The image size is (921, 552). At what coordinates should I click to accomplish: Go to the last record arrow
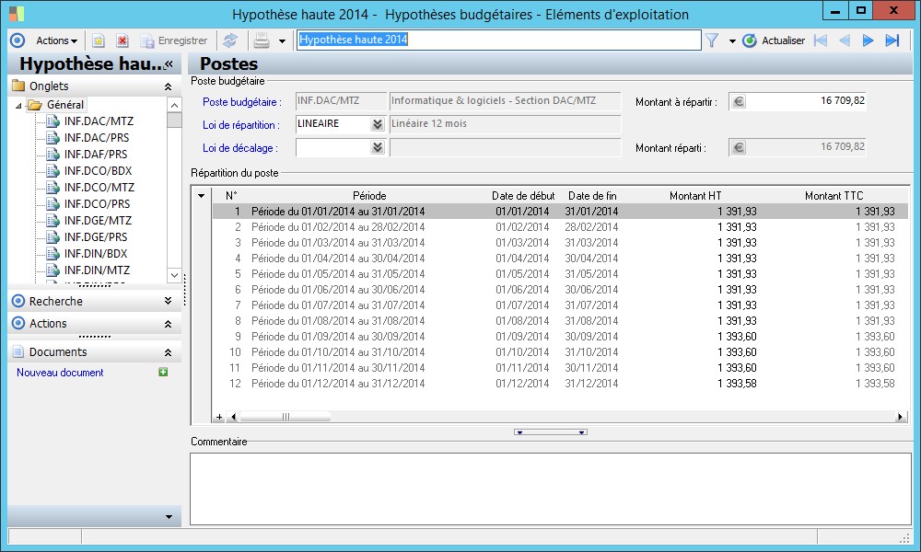pyautogui.click(x=892, y=40)
